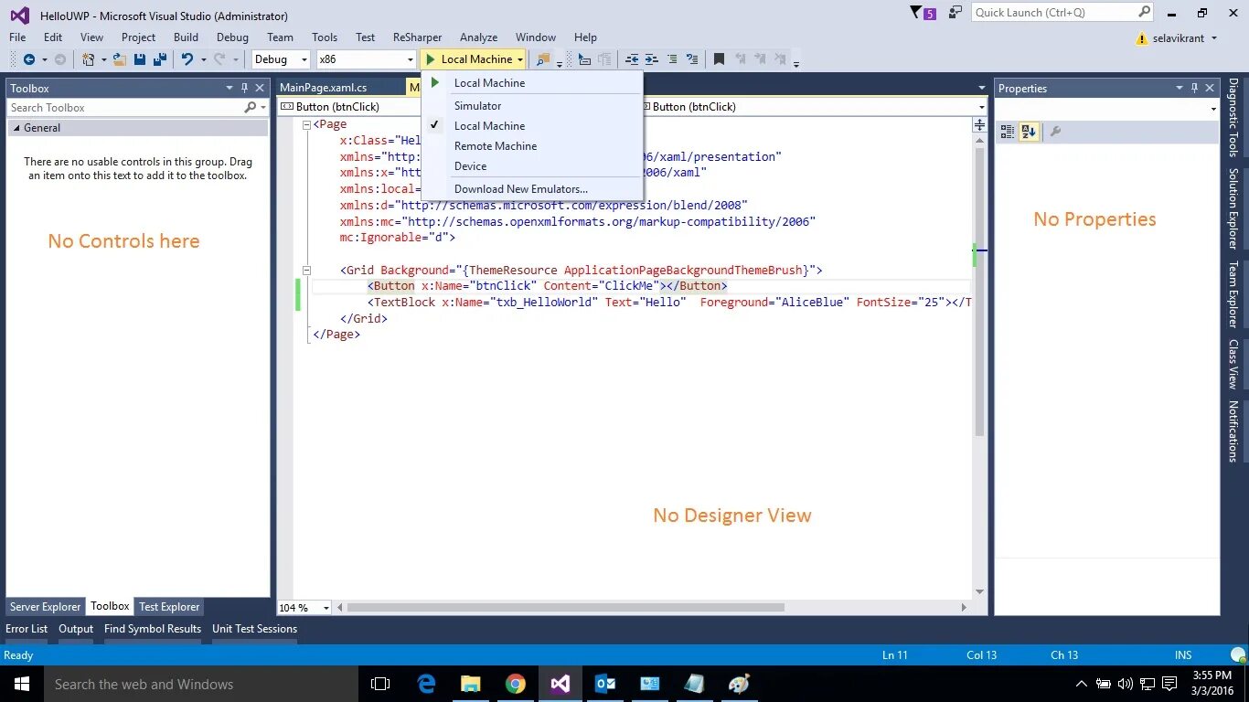Click the Local Machine target dropdown arrow
The width and height of the screenshot is (1249, 702).
(519, 59)
